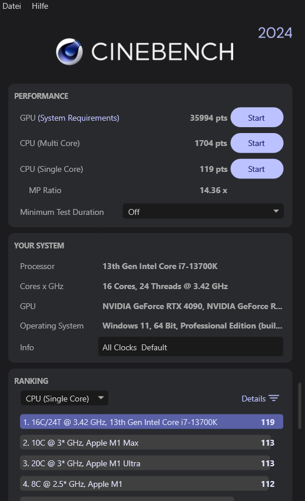Click the 16 Cores, 24 Threads value

(x=165, y=286)
